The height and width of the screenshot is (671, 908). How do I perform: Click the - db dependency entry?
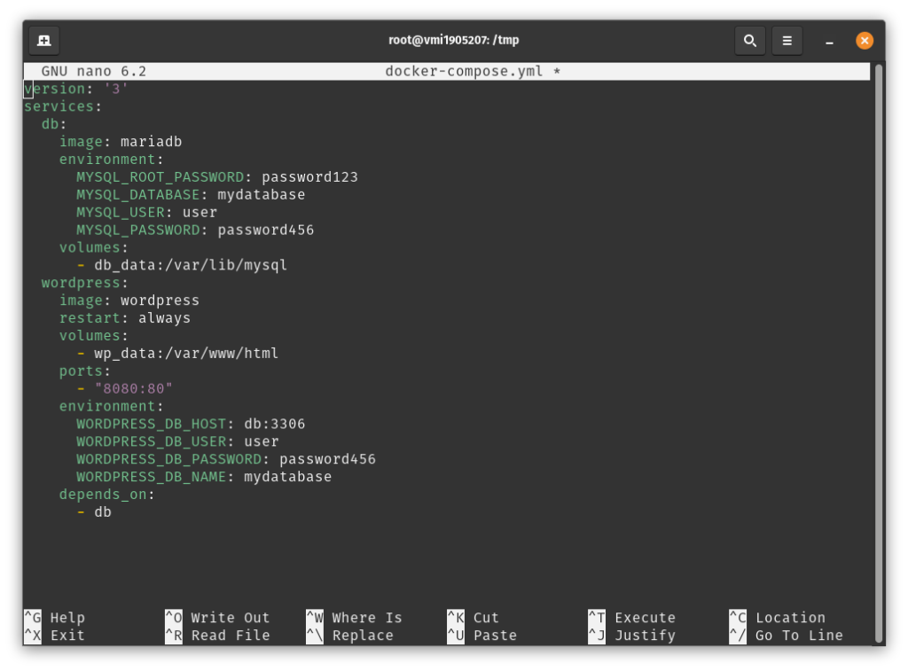(x=94, y=512)
